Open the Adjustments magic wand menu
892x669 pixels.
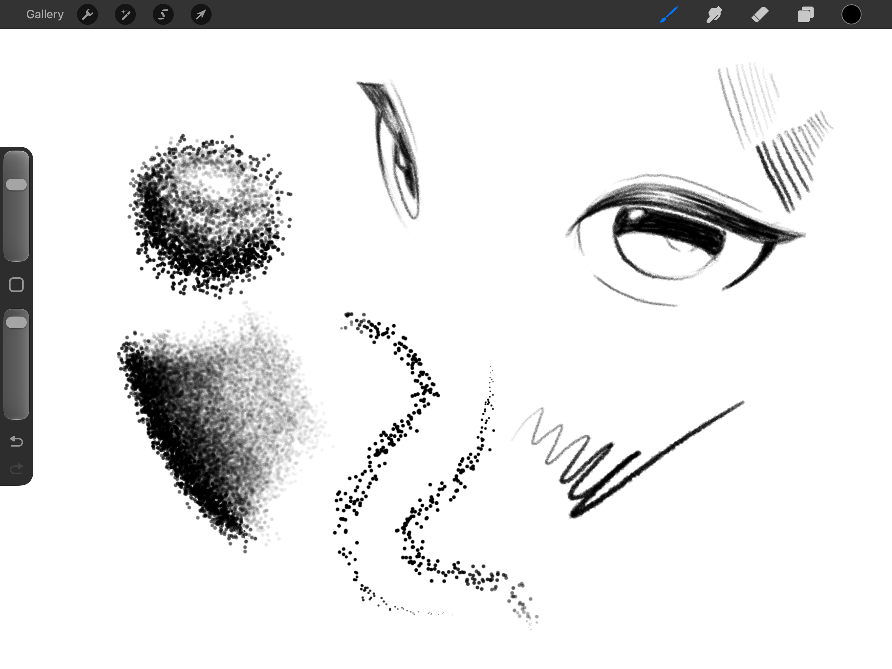click(125, 14)
